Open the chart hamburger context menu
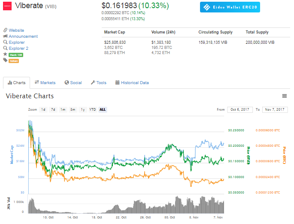 click(285, 96)
